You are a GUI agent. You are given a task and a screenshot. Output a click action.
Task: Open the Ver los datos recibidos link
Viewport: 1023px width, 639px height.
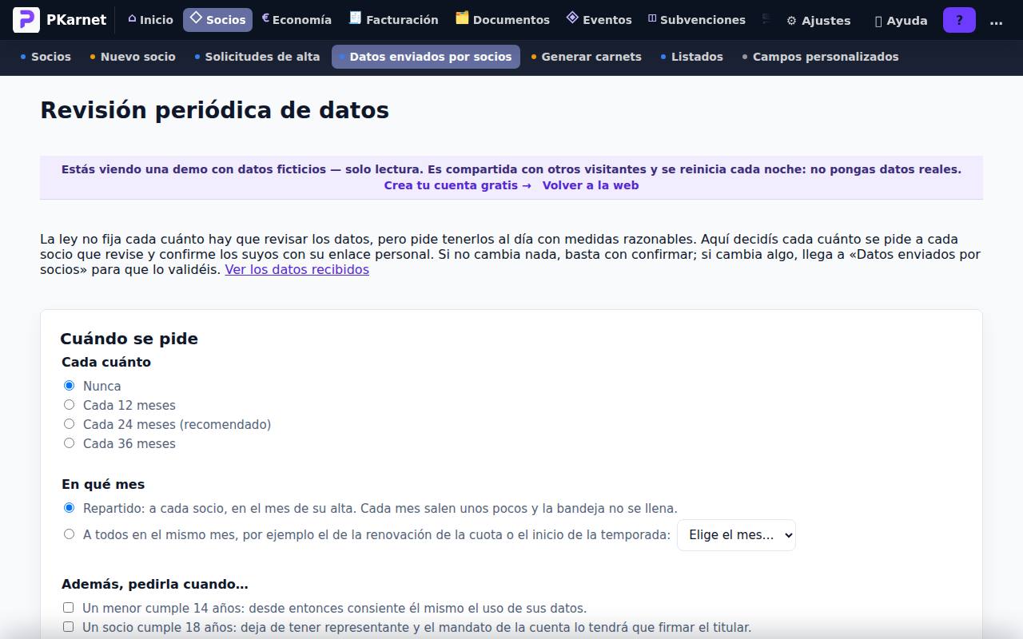click(297, 269)
